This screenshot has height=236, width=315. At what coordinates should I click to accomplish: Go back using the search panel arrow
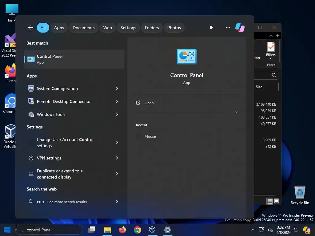[30, 27]
